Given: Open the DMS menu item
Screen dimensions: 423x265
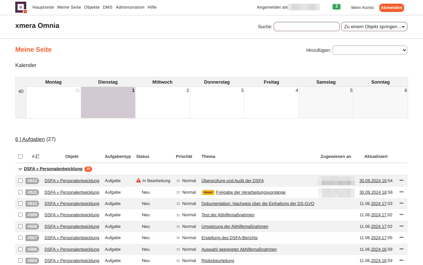Looking at the screenshot, I should point(107,7).
